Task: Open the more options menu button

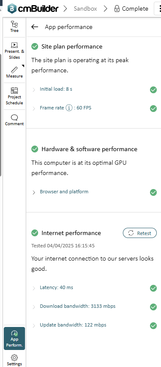Action: point(158,9)
